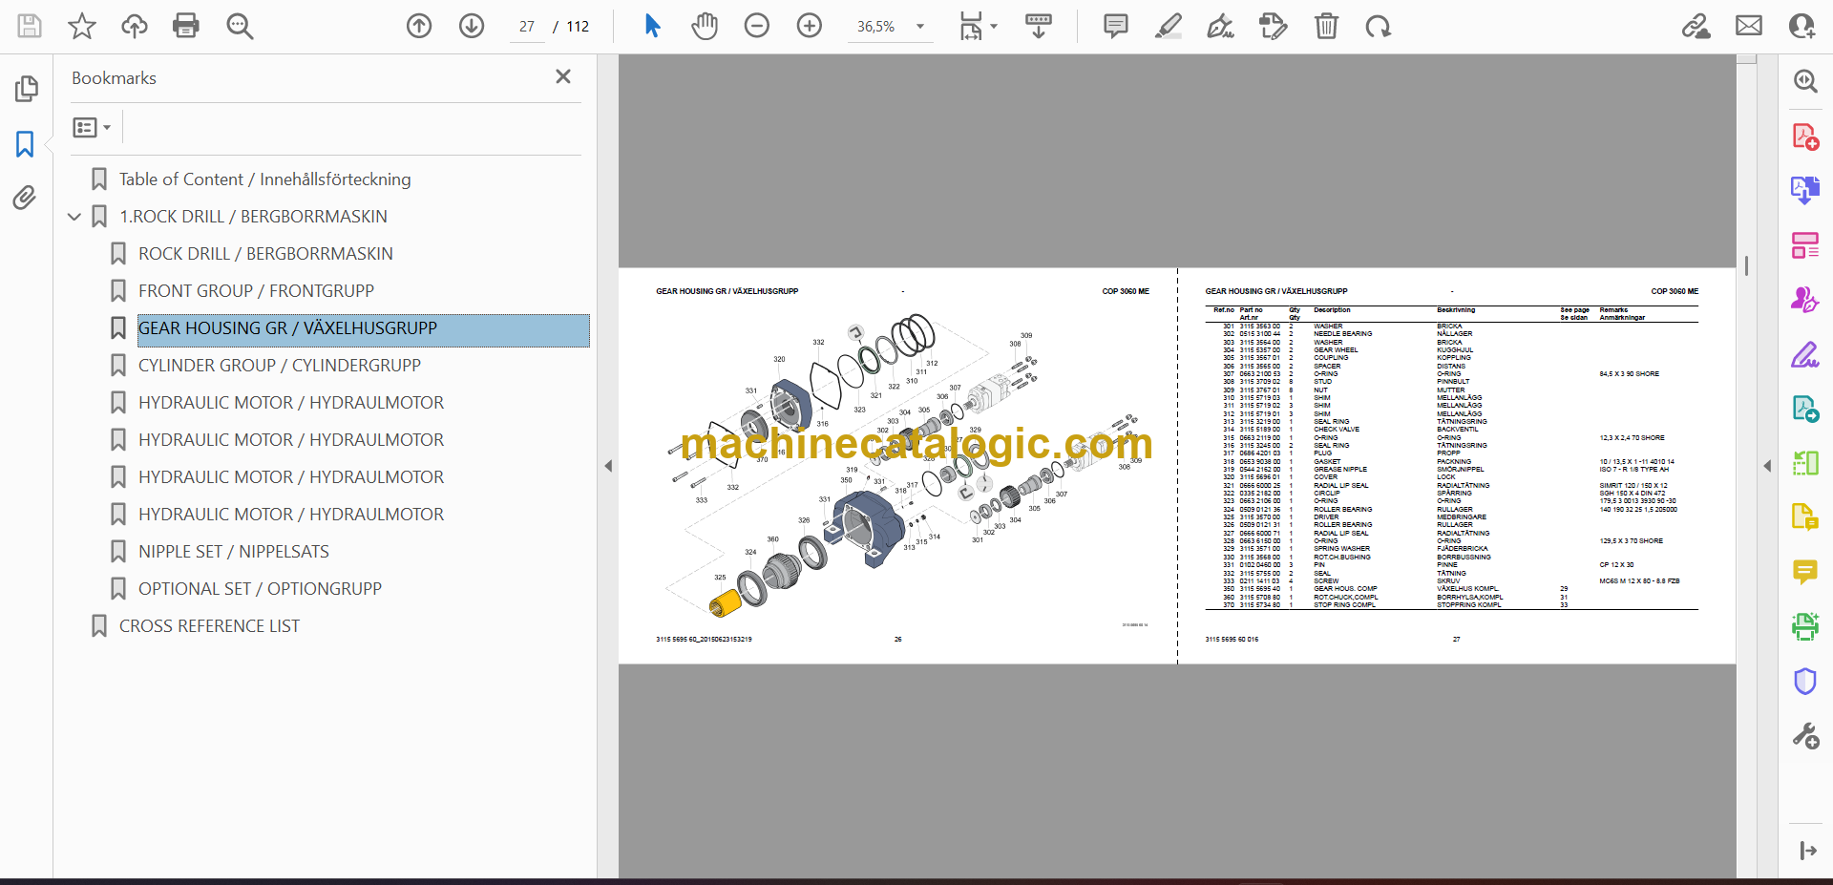Open the find text search tool

240,26
